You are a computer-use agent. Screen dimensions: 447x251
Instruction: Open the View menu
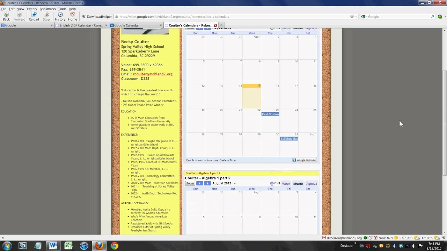point(21,9)
